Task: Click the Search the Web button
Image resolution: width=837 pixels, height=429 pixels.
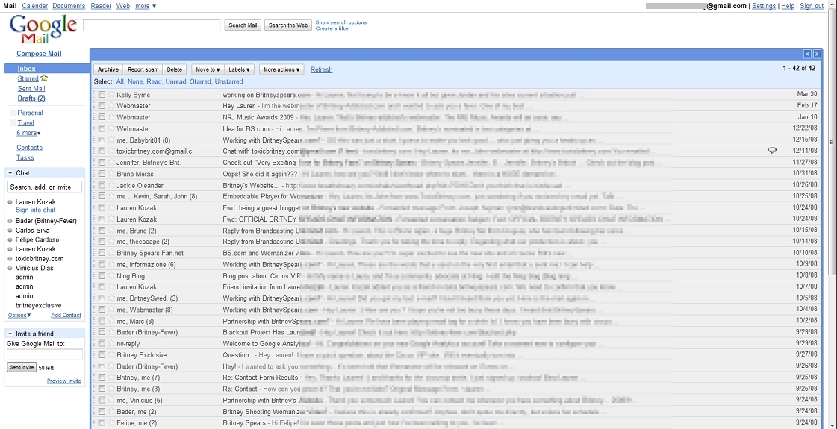Action: [x=288, y=25]
